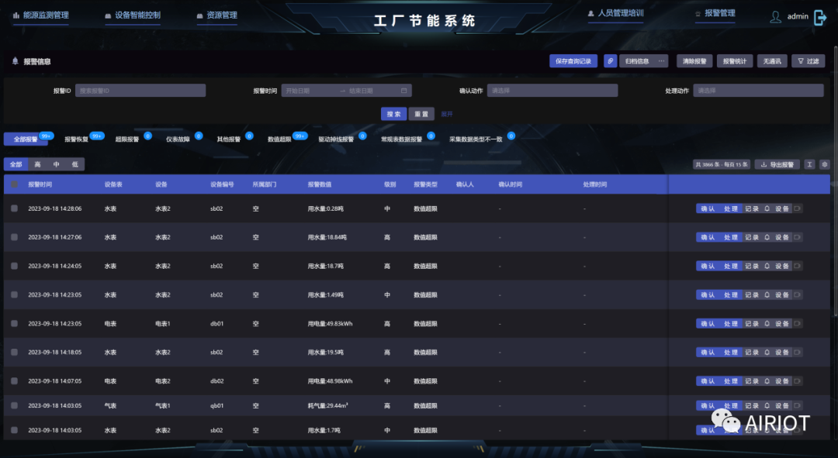Open the 人员管理培训 navigation menu
Screen dimensions: 838x458
coord(615,13)
